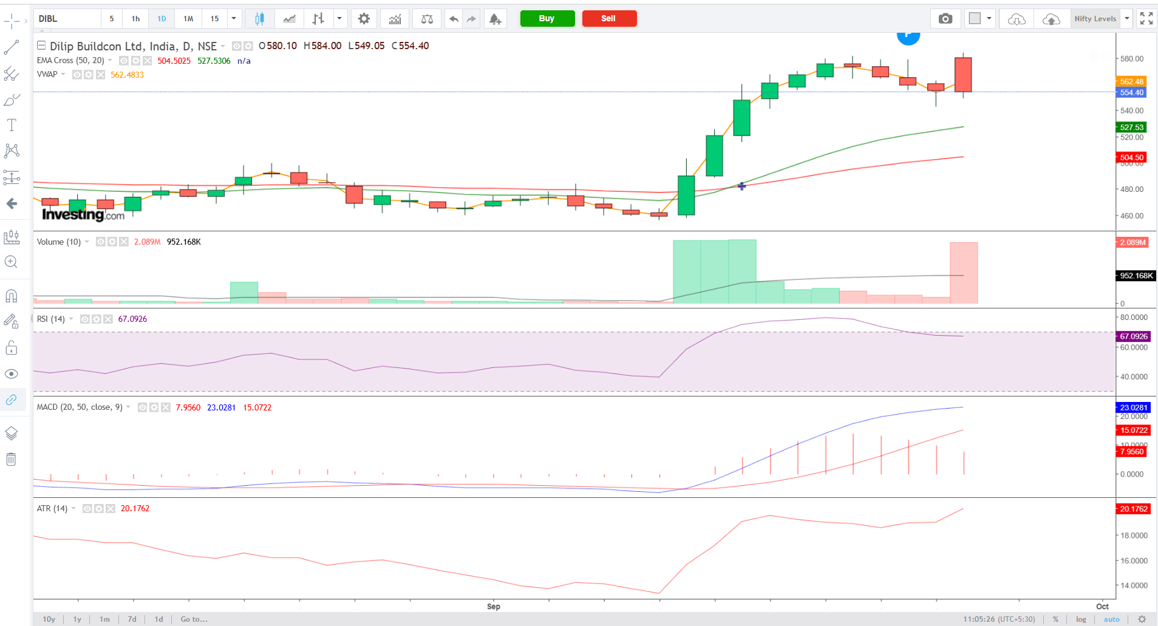Open the ATR (14) dropdown arrow
This screenshot has width=1158, height=626.
(x=73, y=508)
